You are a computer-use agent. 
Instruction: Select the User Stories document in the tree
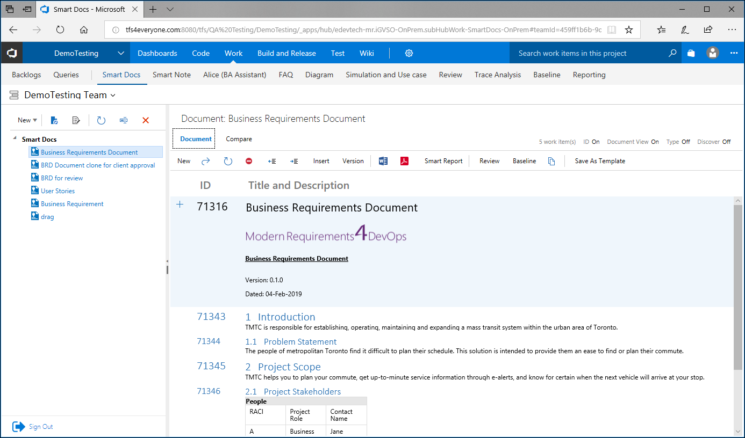tap(58, 191)
